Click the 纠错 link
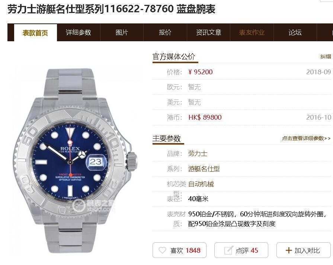This screenshot has height=265, width=333. coord(326,56)
